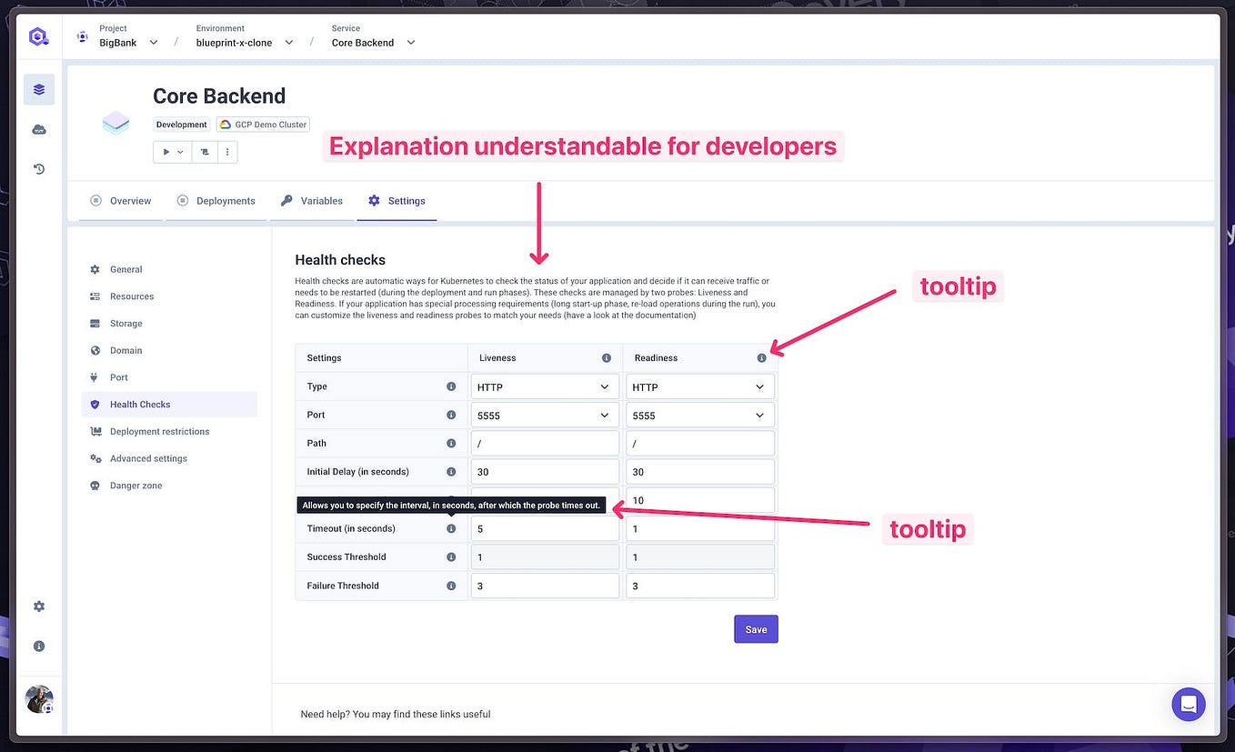Click the Liveness Path input field
This screenshot has height=752, width=1235.
click(544, 443)
